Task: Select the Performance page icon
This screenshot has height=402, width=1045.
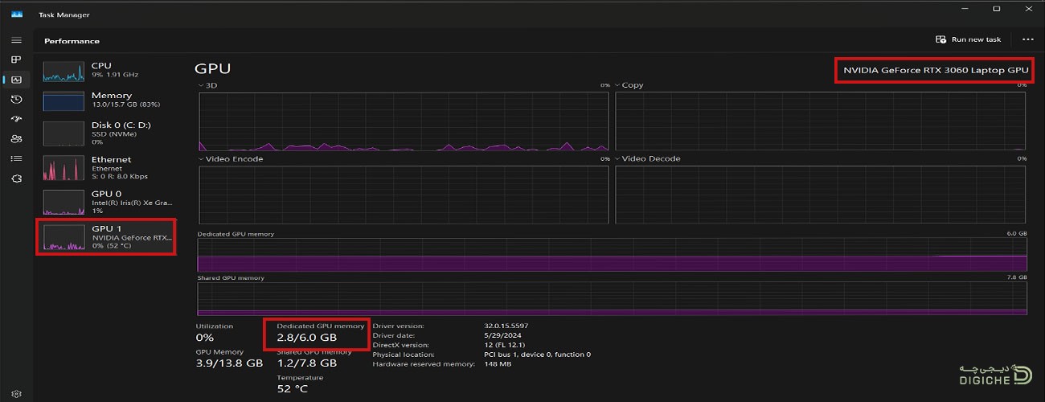Action: [16, 79]
